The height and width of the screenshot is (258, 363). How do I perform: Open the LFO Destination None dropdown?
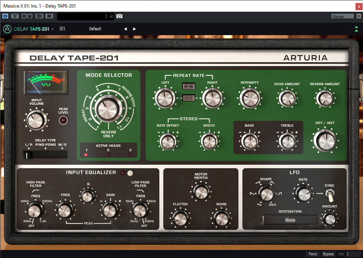click(290, 220)
